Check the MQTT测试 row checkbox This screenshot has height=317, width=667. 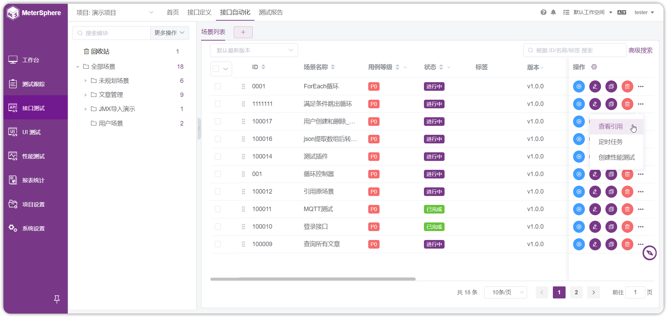click(218, 209)
